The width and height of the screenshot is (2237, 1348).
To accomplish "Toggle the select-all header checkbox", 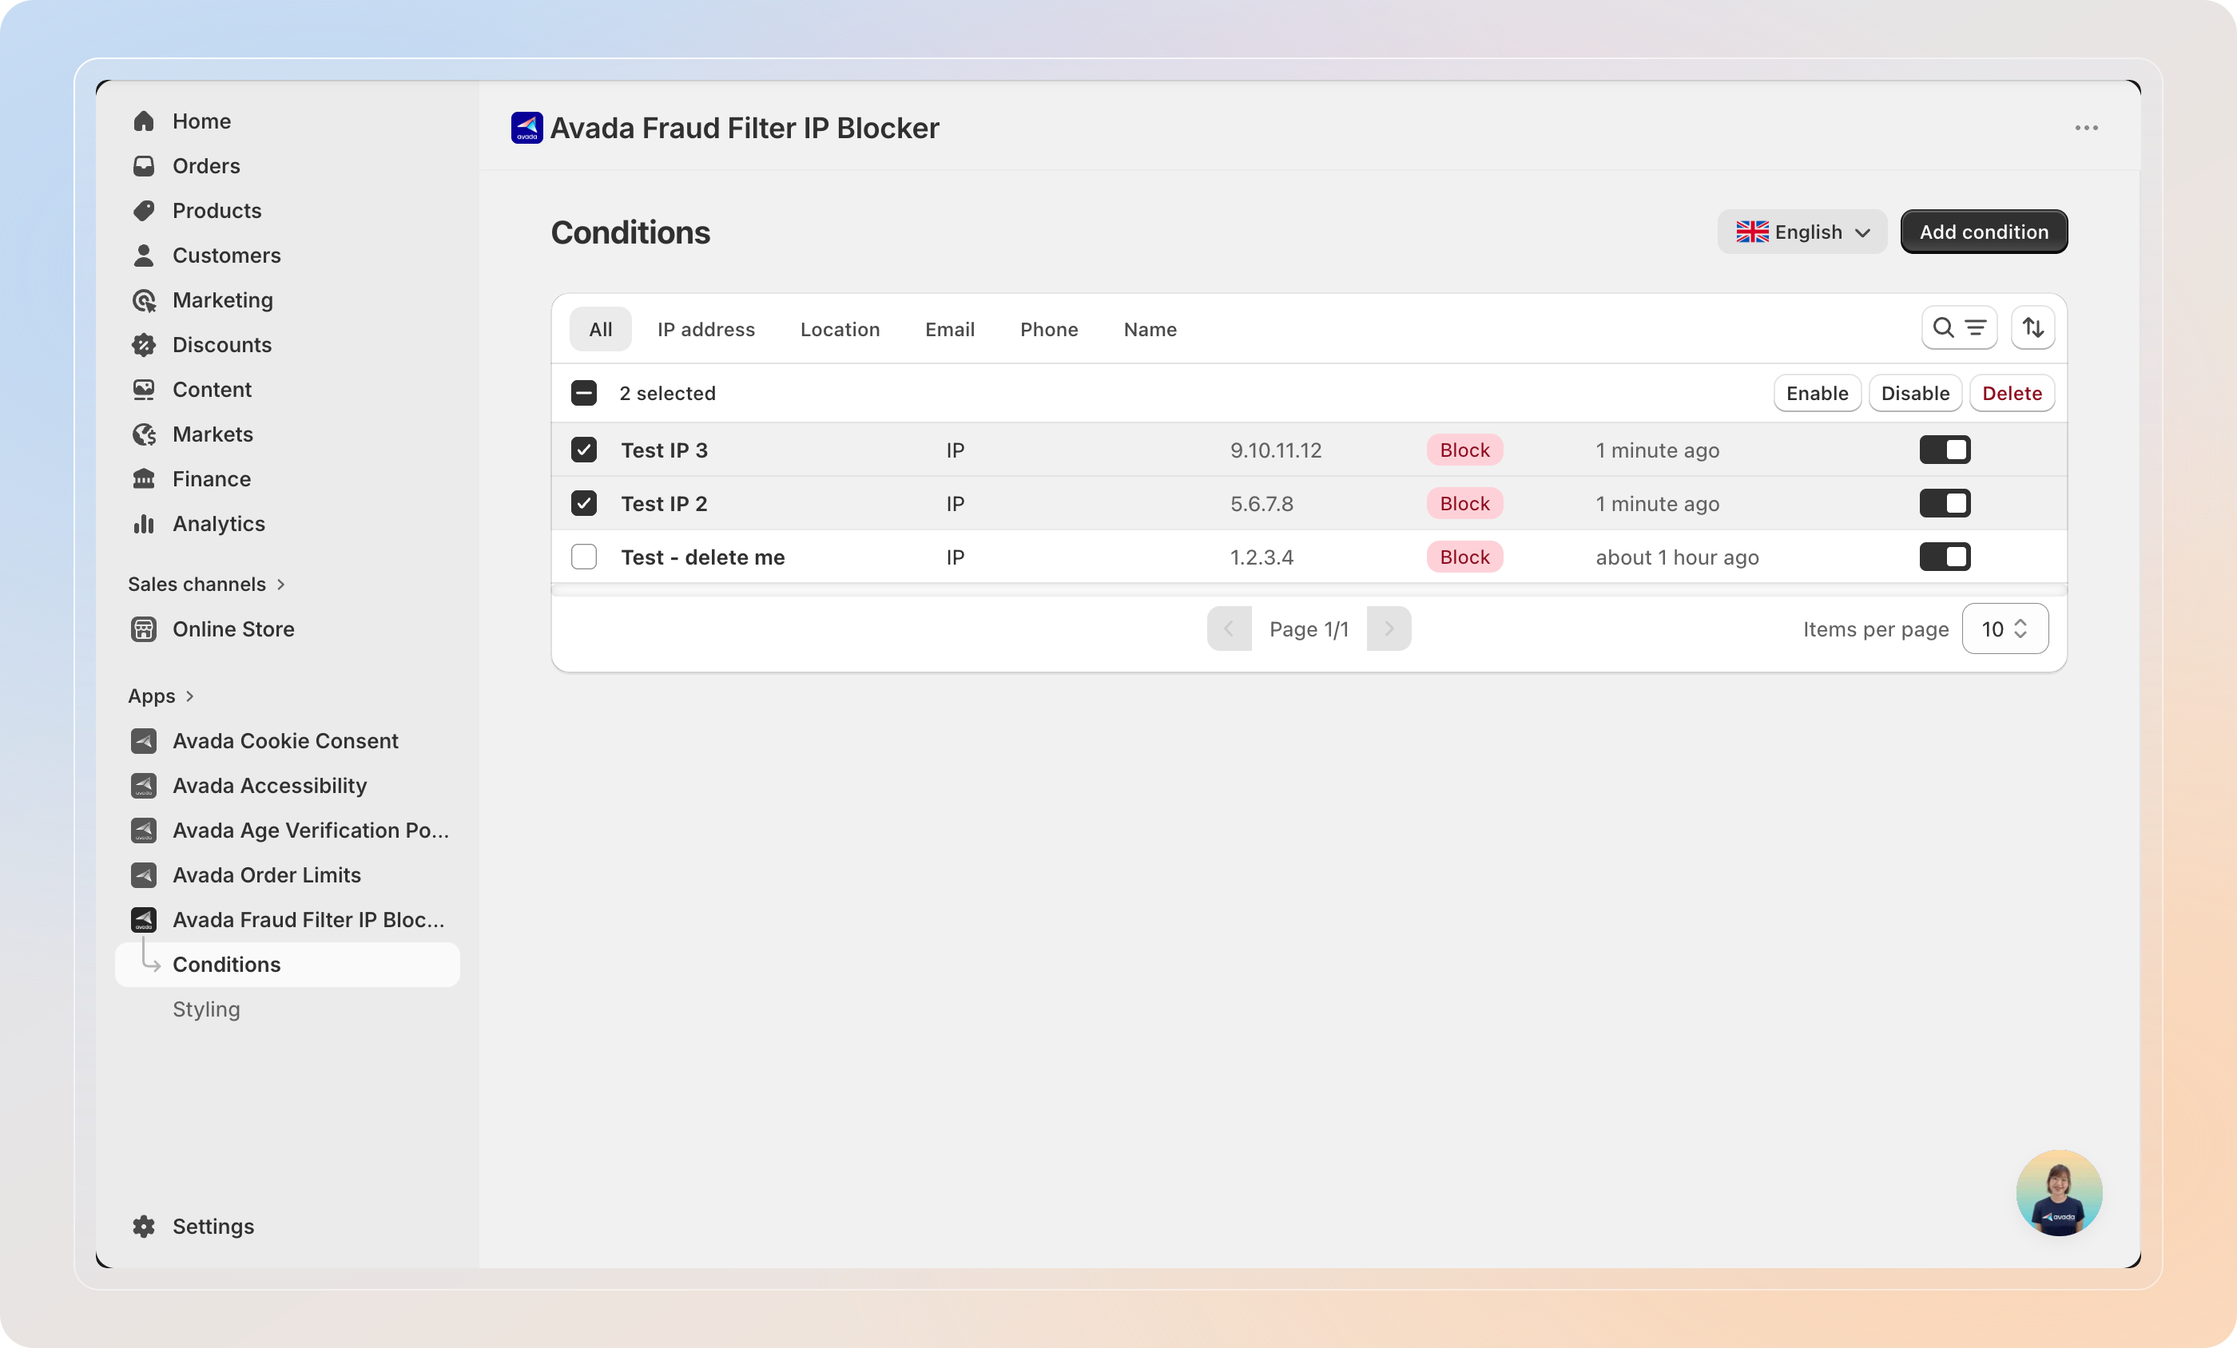I will (584, 393).
